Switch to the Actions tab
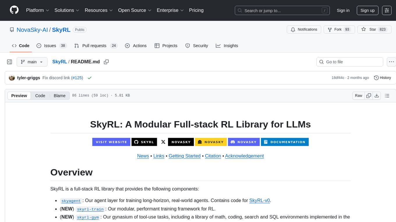396x222 pixels. point(136,46)
